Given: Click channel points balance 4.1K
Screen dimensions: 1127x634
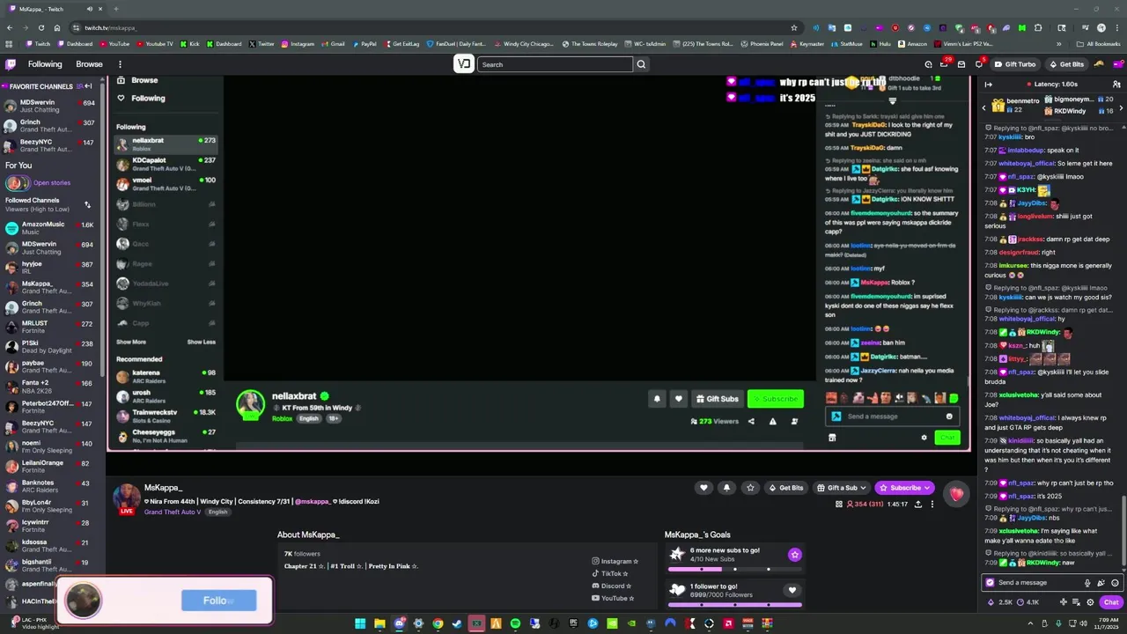Looking at the screenshot, I should pos(1028,602).
